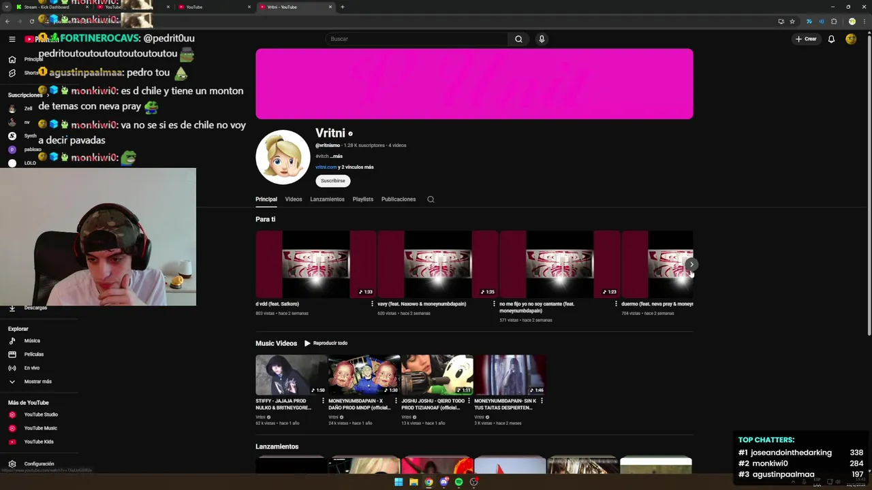This screenshot has width=872, height=490.
Task: Open the Chrome tab search dropdown arrow
Action: [x=6, y=7]
